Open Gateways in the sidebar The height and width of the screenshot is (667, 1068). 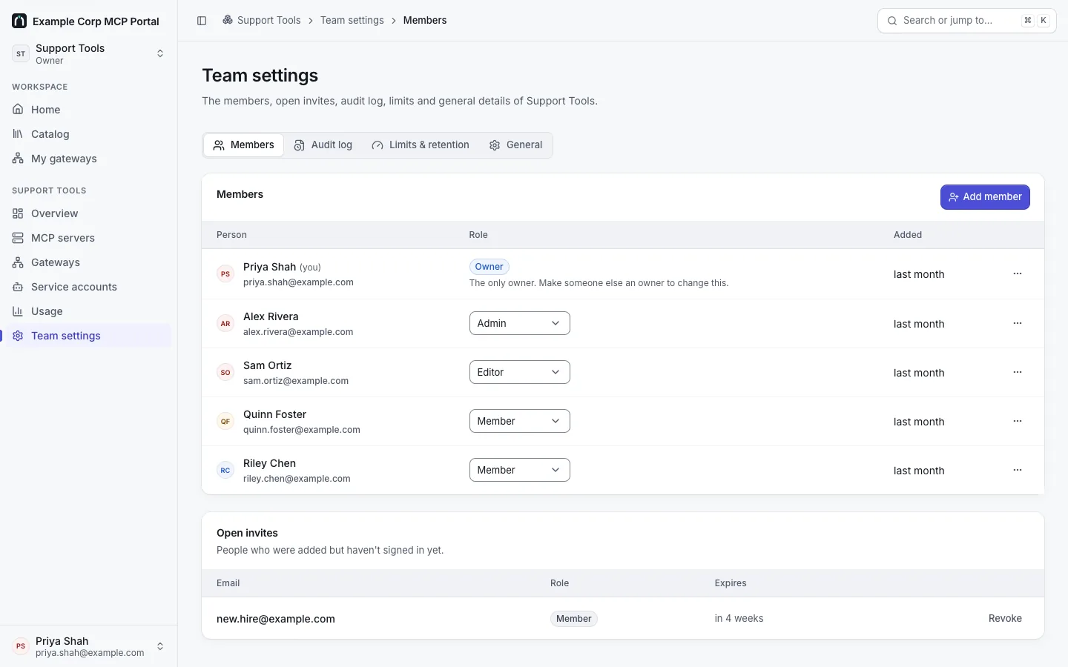89,262
